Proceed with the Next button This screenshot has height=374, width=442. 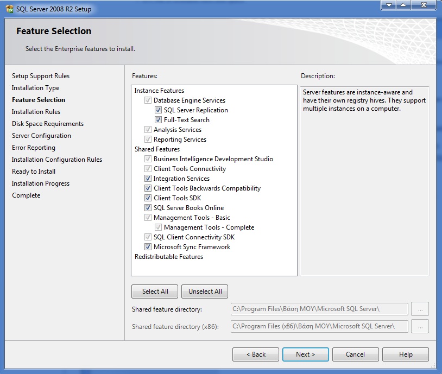(x=306, y=354)
